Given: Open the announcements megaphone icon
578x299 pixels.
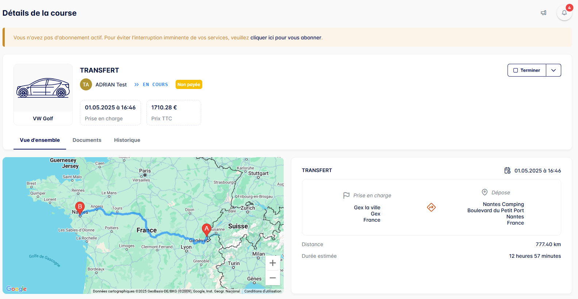Looking at the screenshot, I should tap(543, 13).
